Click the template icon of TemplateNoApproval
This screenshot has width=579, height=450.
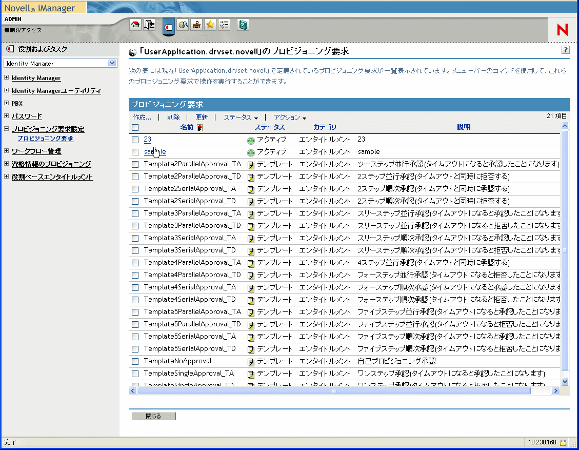pyautogui.click(x=251, y=362)
